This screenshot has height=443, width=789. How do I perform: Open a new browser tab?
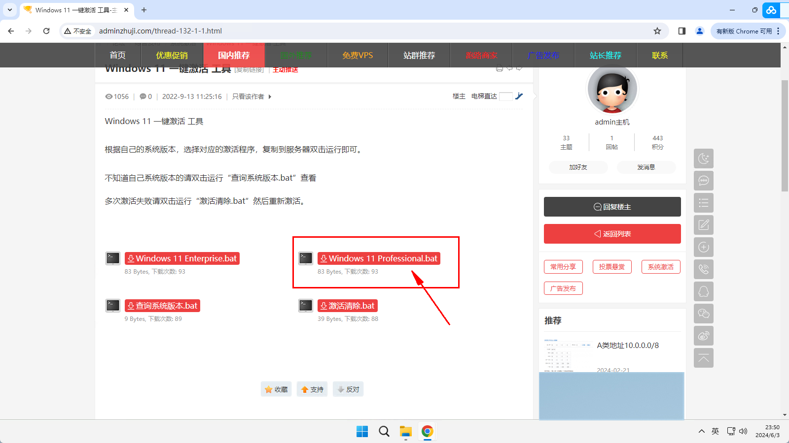144,10
